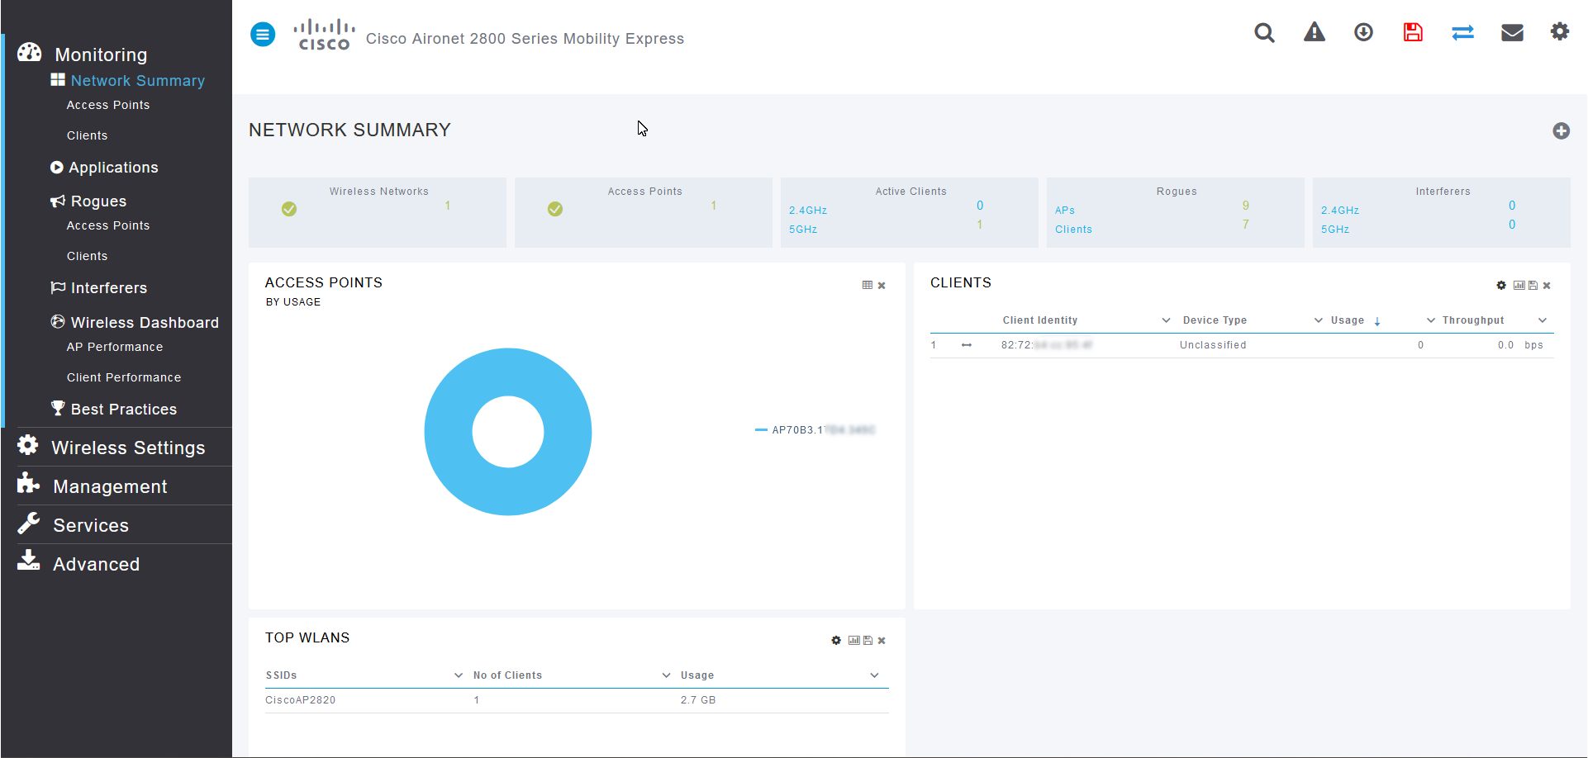Add a widget with the plus circle icon
This screenshot has width=1588, height=758.
[1561, 130]
